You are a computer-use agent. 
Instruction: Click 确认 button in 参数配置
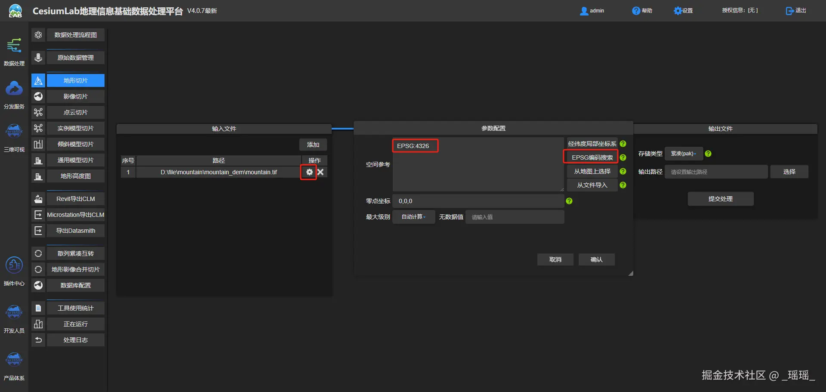597,259
